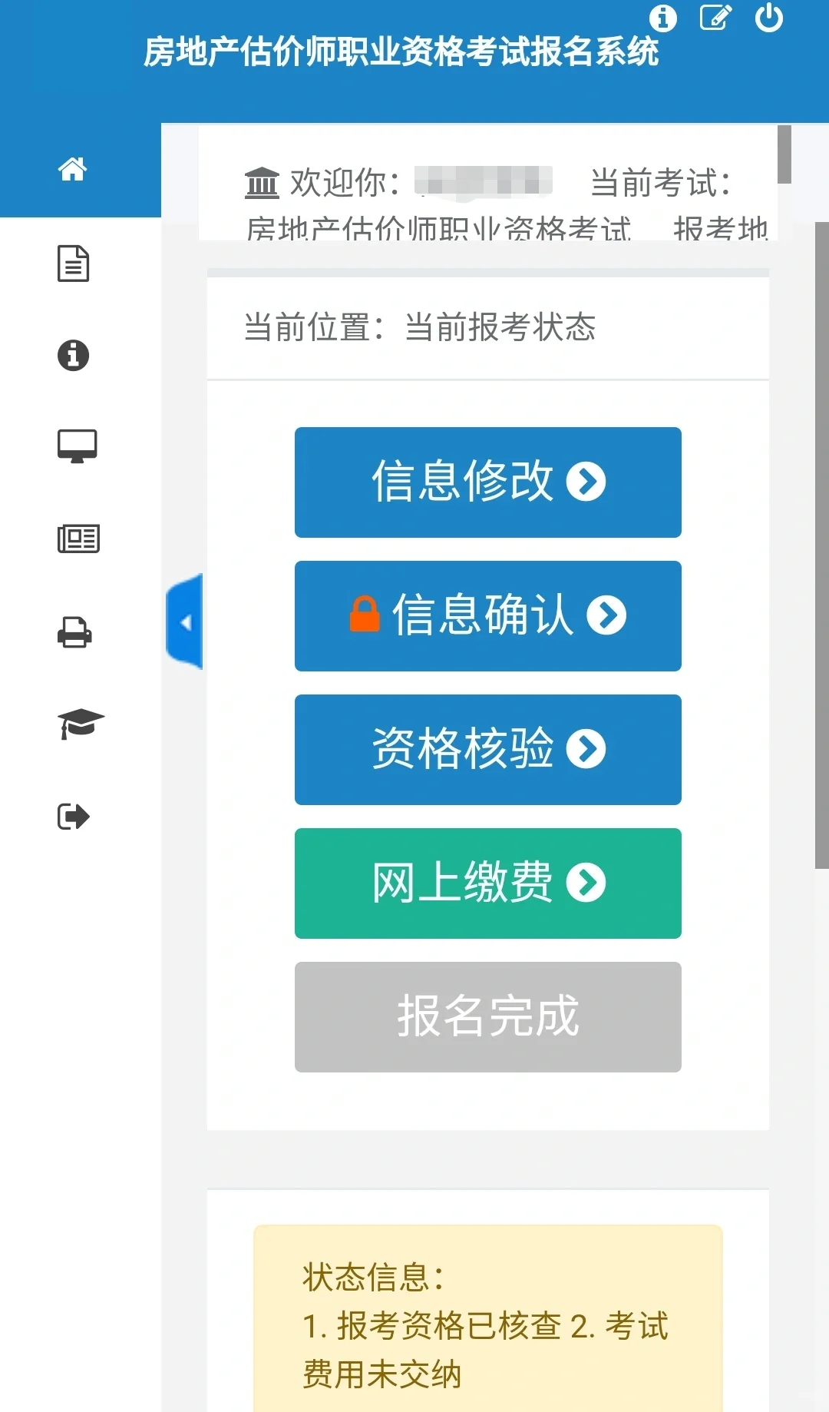Screen dimensions: 829x1412
Task: Click the main page vertical scrollbar
Action: (821, 545)
